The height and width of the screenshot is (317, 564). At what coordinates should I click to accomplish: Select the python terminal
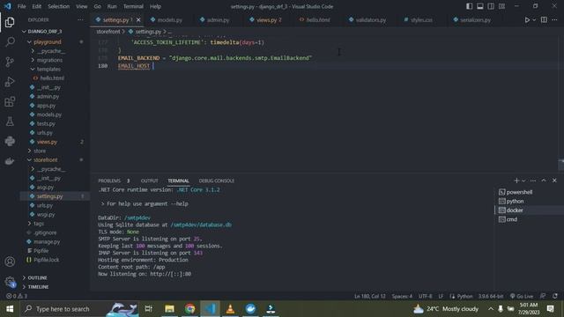(x=515, y=202)
